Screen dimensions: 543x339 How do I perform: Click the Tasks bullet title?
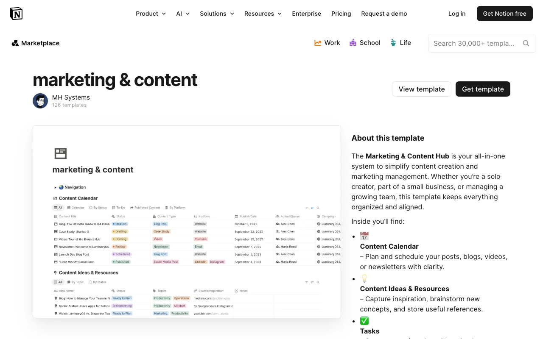[x=369, y=331]
